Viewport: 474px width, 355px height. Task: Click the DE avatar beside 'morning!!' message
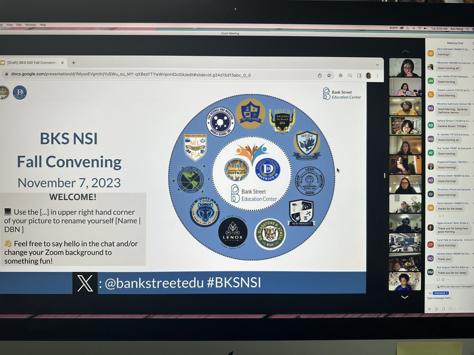[x=431, y=53]
